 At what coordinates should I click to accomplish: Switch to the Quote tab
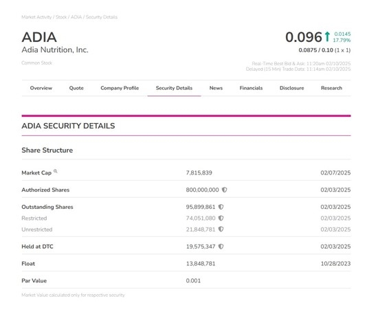[76, 88]
